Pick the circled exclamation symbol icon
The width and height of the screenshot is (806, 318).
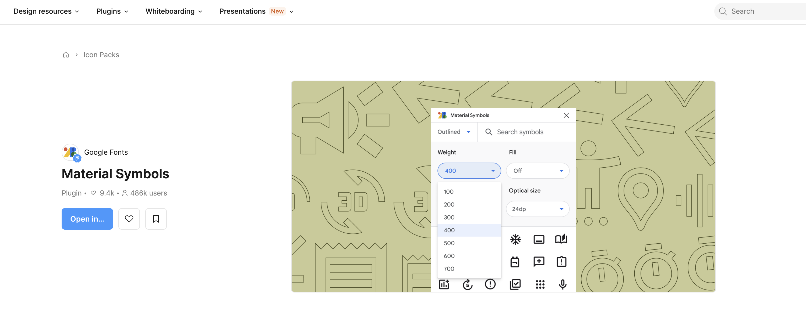pos(490,284)
